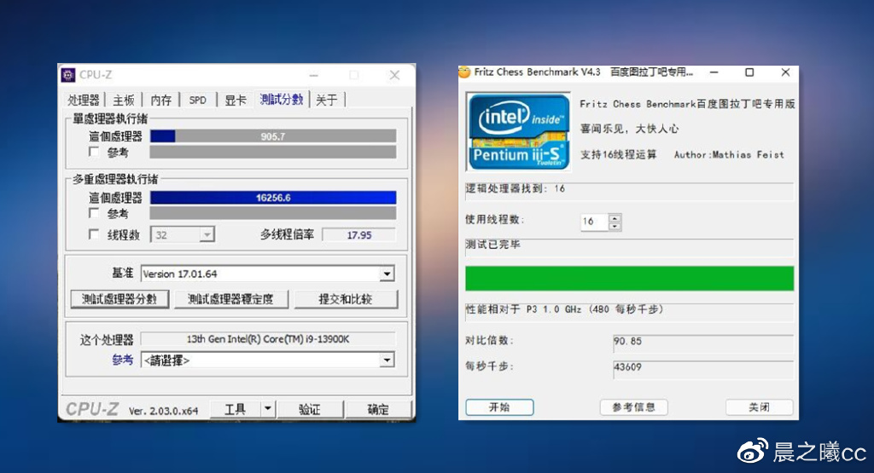Screen dimensions: 874x473
Task: Click the 測試處理器分數 button
Action: 119,299
